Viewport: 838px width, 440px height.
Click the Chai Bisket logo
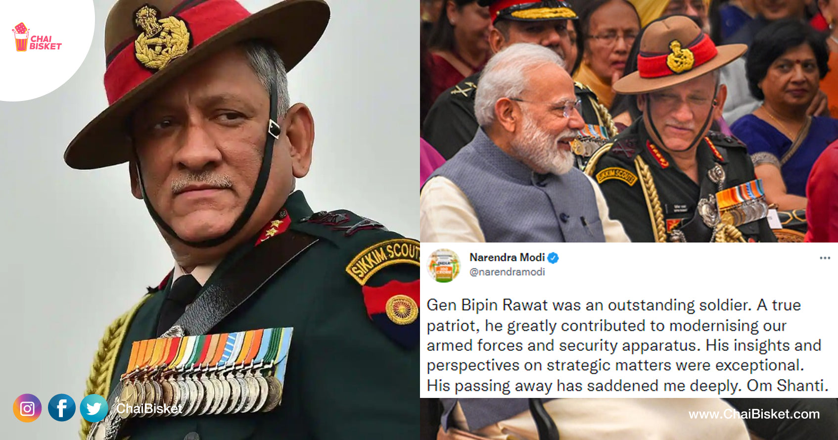click(x=37, y=37)
